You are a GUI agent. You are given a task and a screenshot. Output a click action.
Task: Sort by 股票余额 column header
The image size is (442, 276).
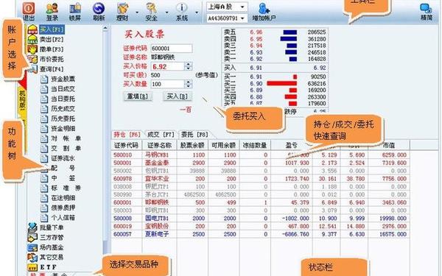coord(192,145)
